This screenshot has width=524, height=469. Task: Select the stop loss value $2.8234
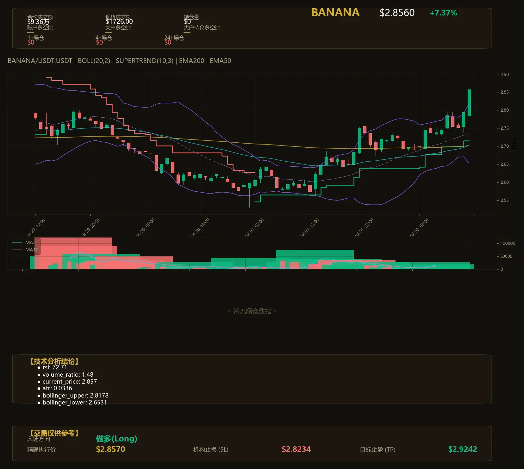tap(296, 449)
